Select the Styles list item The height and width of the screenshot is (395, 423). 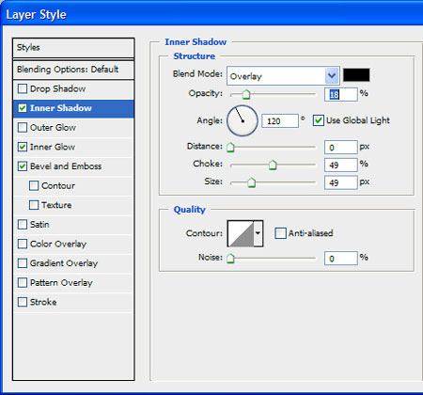coord(73,48)
